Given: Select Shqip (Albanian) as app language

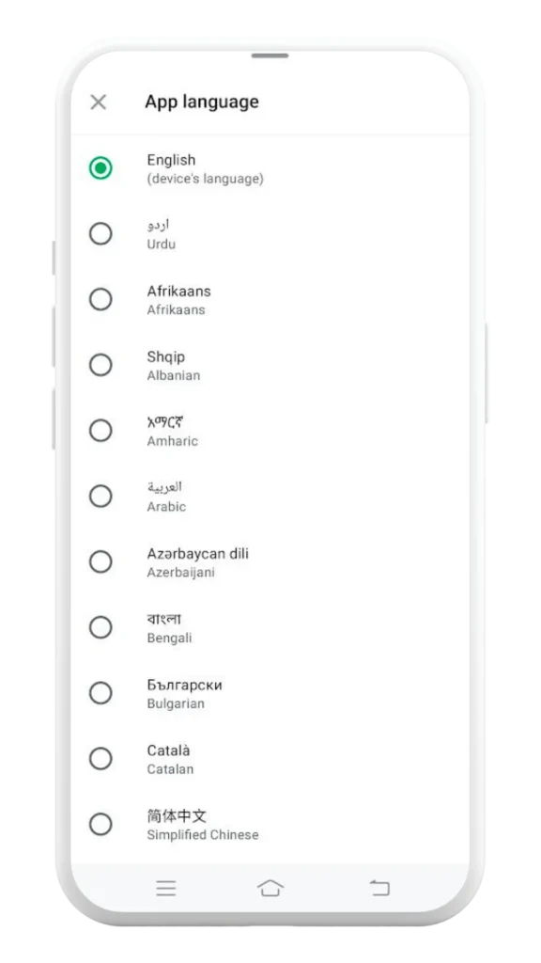Looking at the screenshot, I should [101, 366].
